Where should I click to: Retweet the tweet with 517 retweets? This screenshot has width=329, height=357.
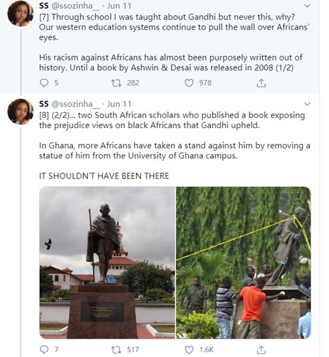(116, 349)
